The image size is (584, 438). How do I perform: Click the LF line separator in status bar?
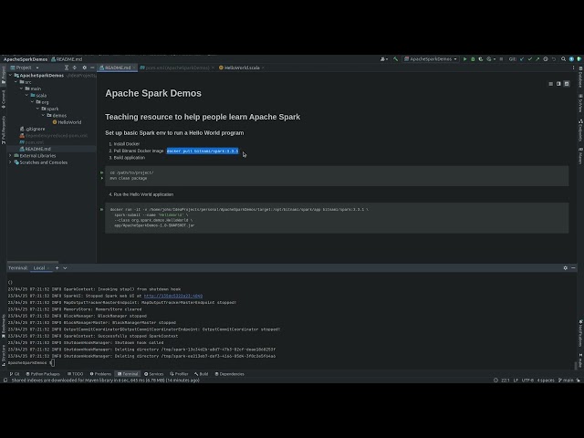(516, 381)
